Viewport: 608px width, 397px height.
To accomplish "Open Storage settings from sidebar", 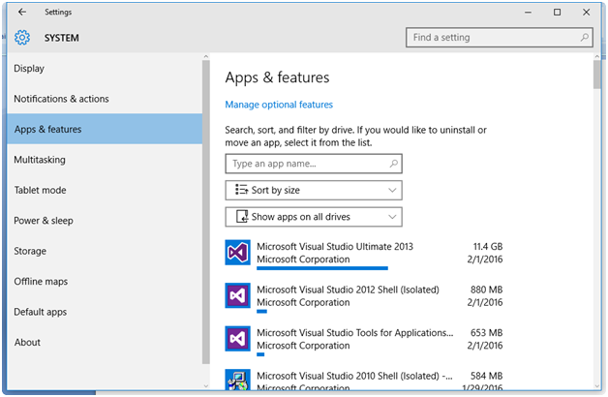I will click(30, 251).
